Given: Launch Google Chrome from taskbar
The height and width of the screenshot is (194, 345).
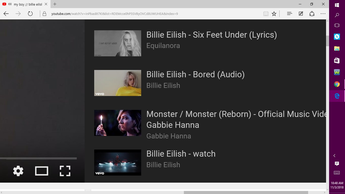Looking at the screenshot, I should tap(337, 84).
